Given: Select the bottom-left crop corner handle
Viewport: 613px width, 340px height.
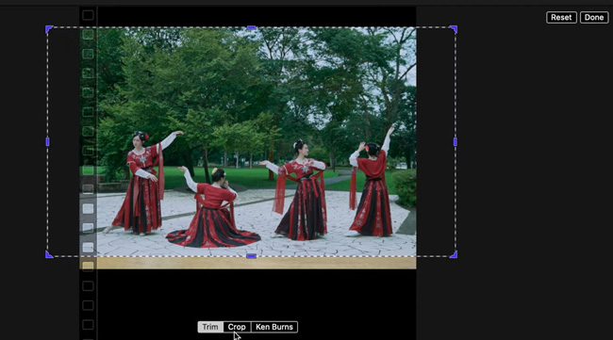Looking at the screenshot, I should click(x=49, y=255).
